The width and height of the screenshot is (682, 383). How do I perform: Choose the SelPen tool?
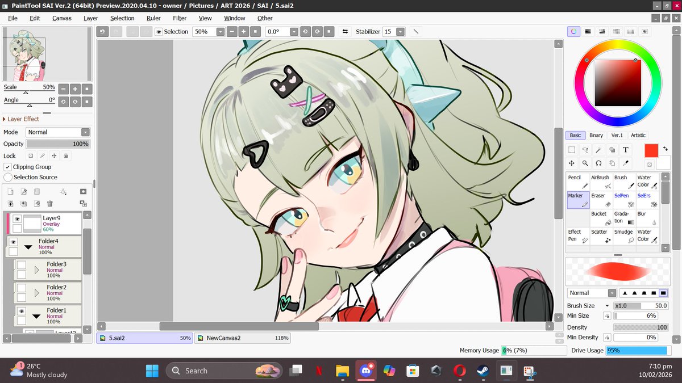[x=624, y=200]
